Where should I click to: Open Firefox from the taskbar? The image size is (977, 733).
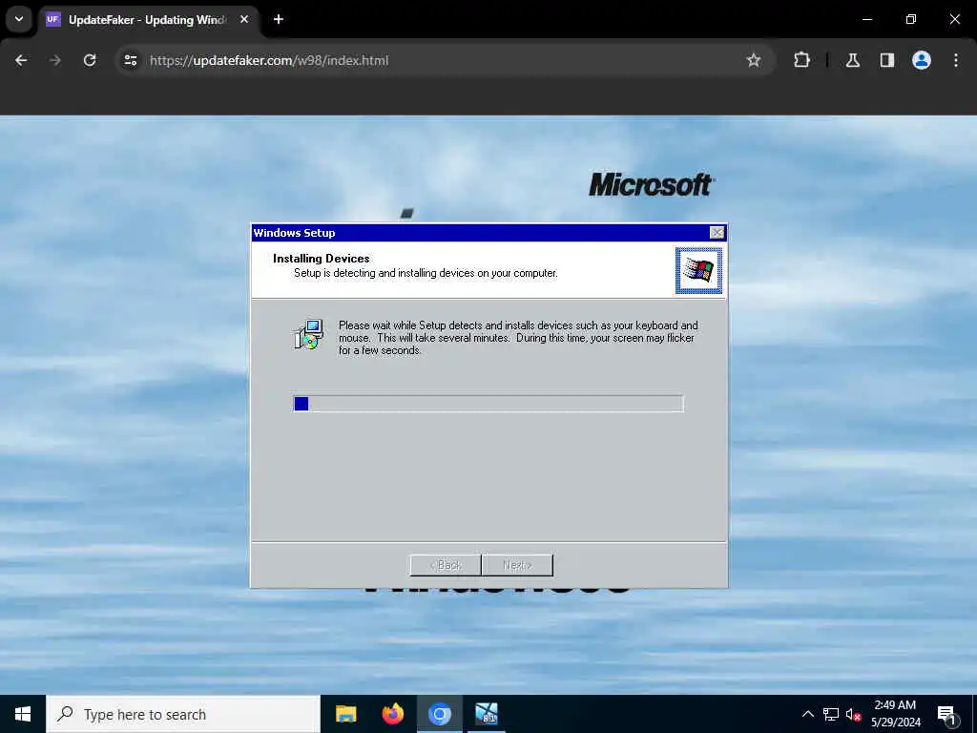tap(392, 714)
